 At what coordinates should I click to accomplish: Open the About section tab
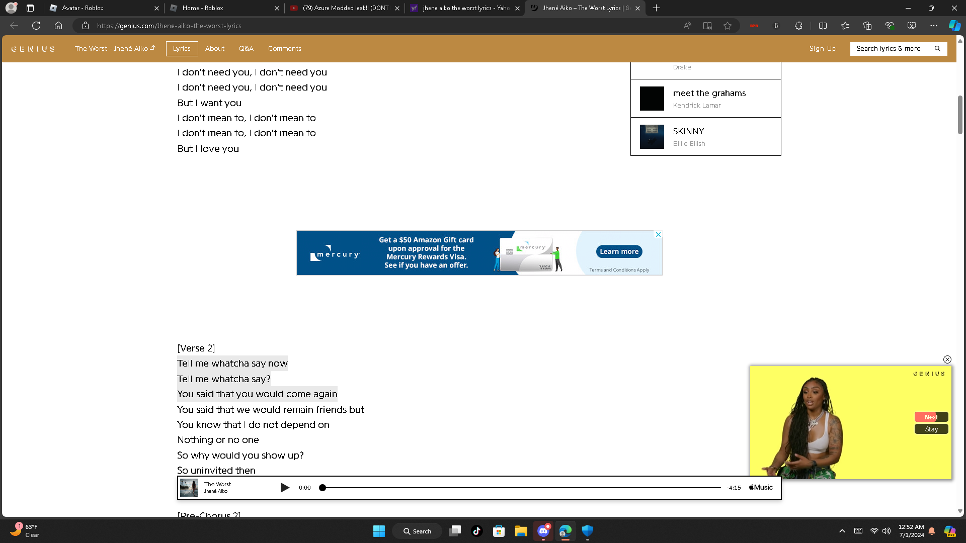click(x=215, y=49)
